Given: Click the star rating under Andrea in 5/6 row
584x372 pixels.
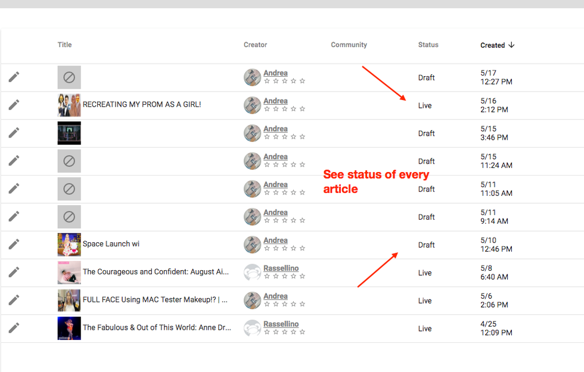Looking at the screenshot, I should (284, 304).
